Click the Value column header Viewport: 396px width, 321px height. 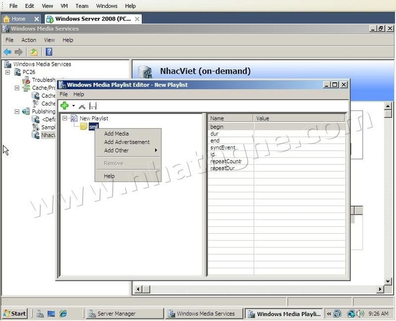click(x=299, y=118)
